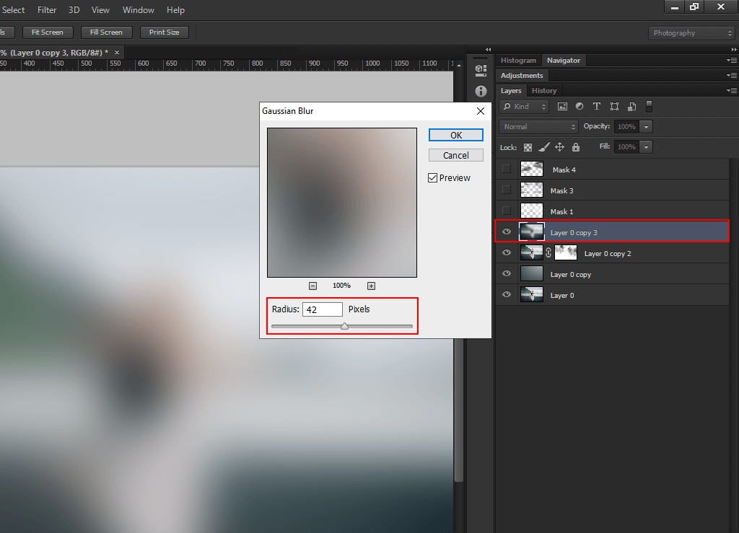
Task: Open the Histogram panel menu icon
Action: [x=732, y=61]
